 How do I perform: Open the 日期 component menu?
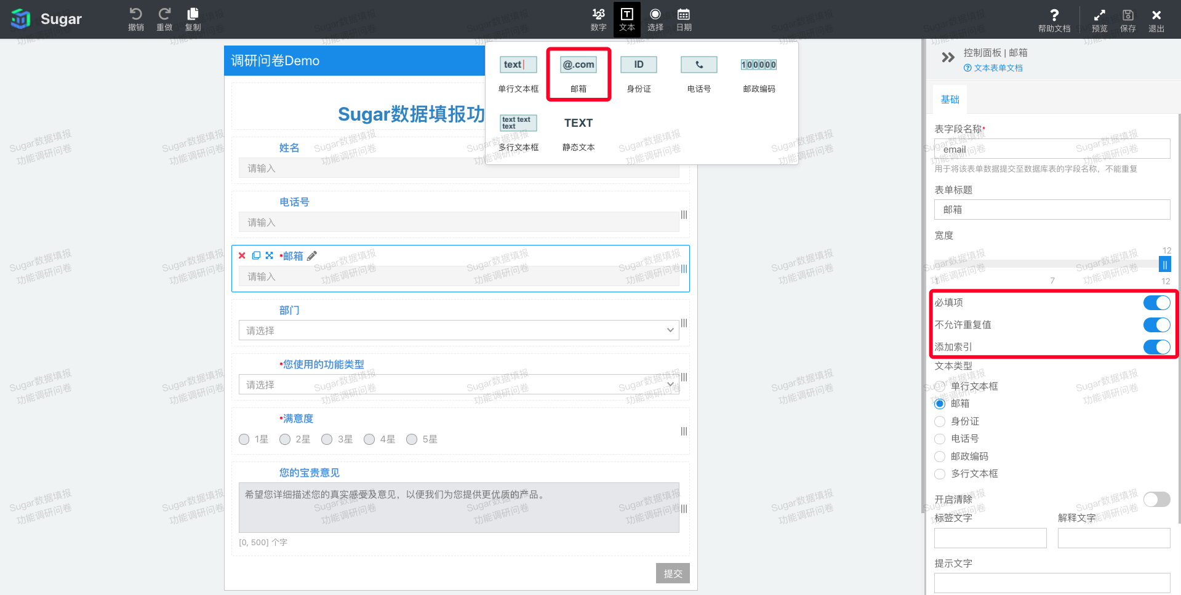click(684, 19)
